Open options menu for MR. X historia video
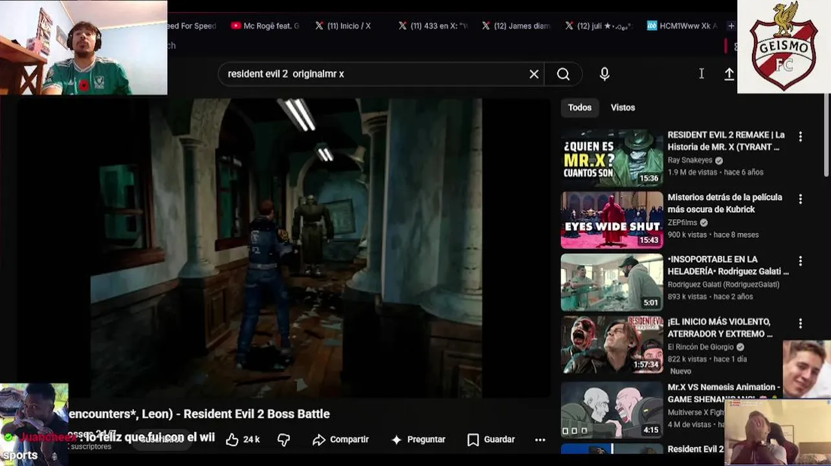The image size is (831, 466). click(x=801, y=137)
